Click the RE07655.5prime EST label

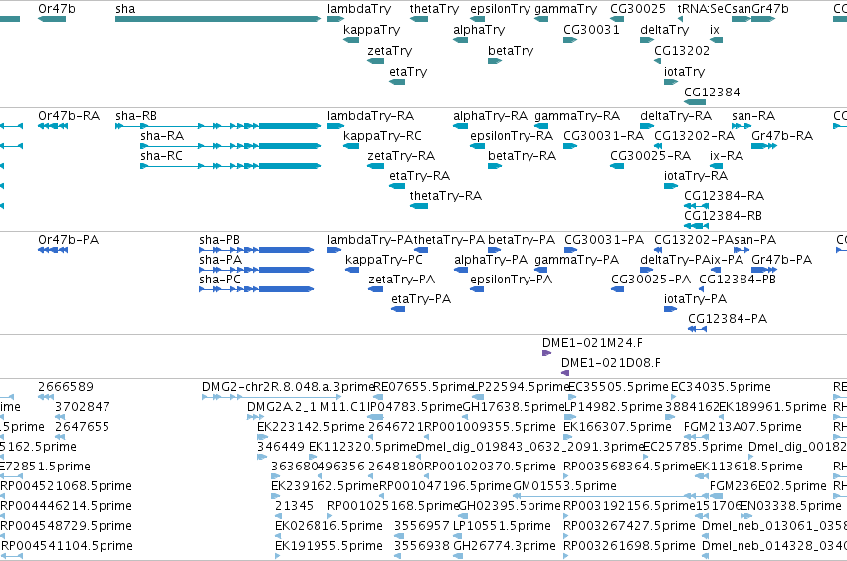pyautogui.click(x=424, y=387)
